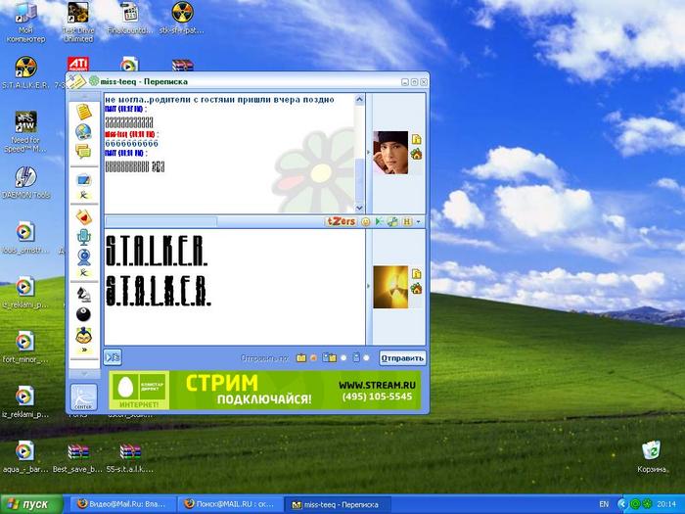Click the blue field left of tZers

[161, 221]
